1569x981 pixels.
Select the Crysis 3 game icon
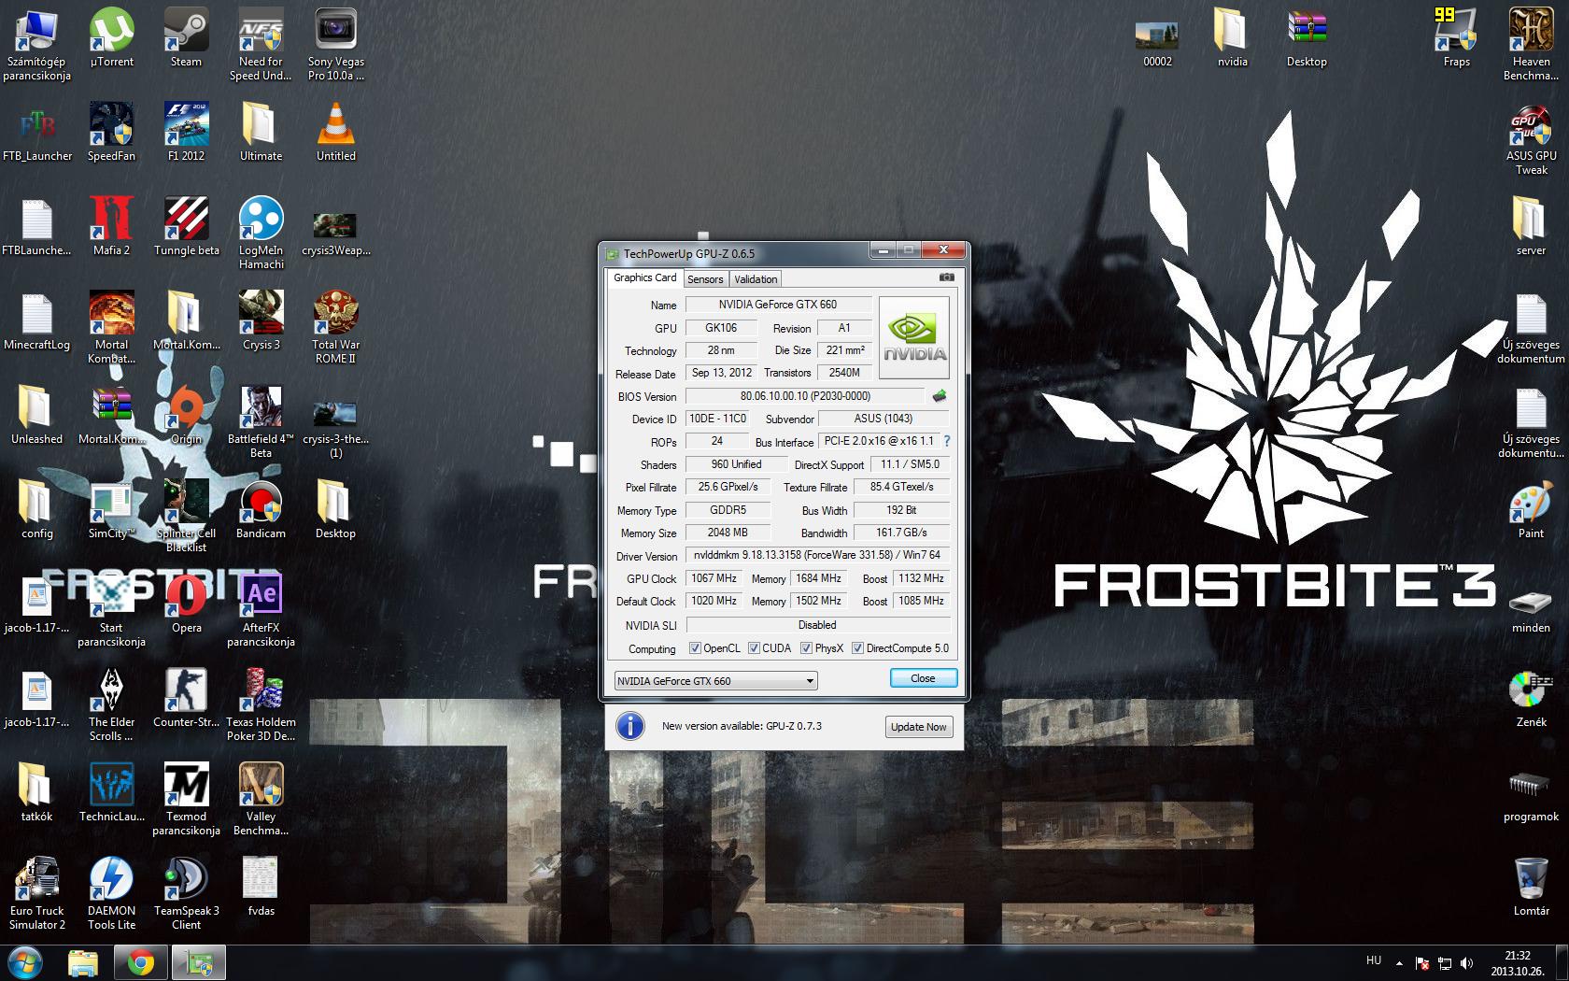261,321
